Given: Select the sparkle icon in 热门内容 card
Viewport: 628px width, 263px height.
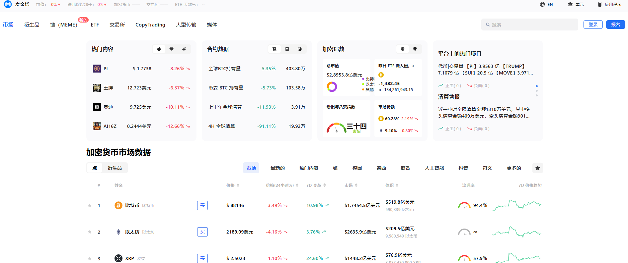Looking at the screenshot, I should [x=184, y=49].
